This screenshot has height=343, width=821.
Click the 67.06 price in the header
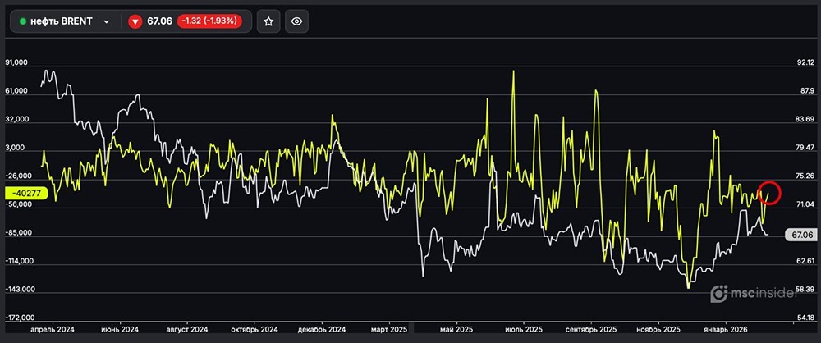pyautogui.click(x=158, y=22)
